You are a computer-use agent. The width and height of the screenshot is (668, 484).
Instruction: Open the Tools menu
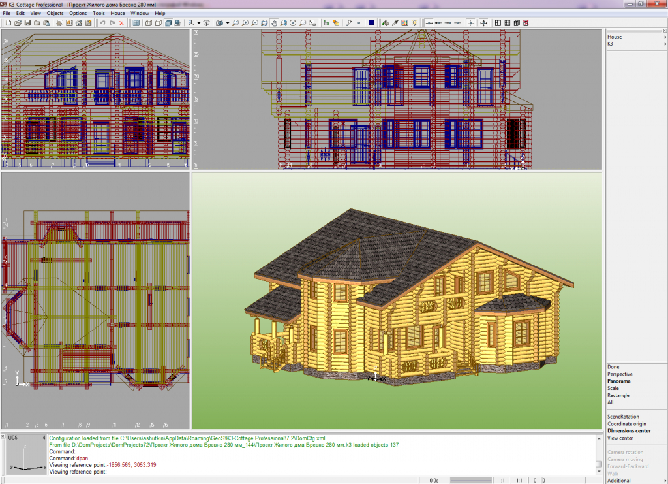tap(99, 13)
